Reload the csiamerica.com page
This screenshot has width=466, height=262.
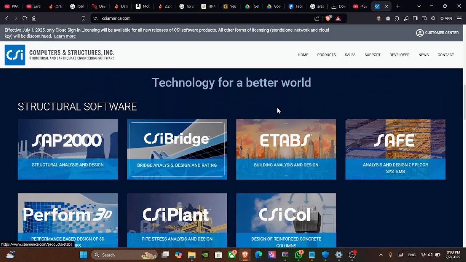point(25,18)
